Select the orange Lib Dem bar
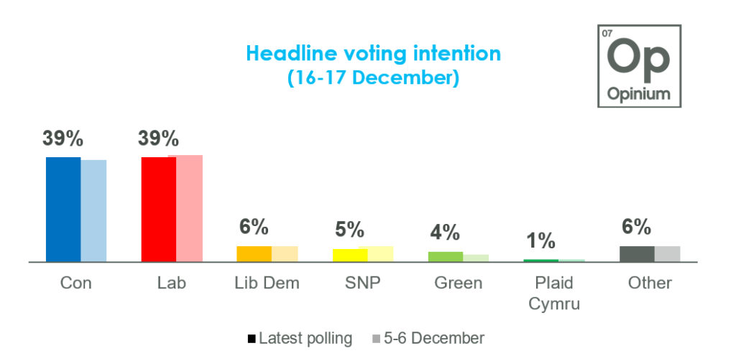The height and width of the screenshot is (361, 736). [254, 254]
